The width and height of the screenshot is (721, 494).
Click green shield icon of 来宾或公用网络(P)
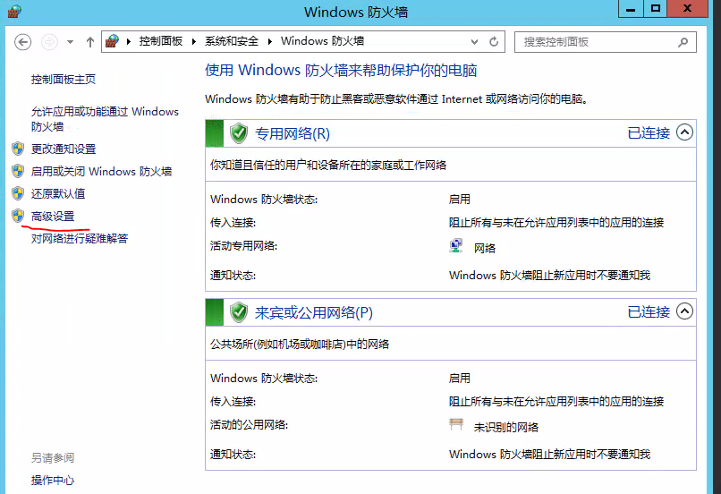(239, 312)
